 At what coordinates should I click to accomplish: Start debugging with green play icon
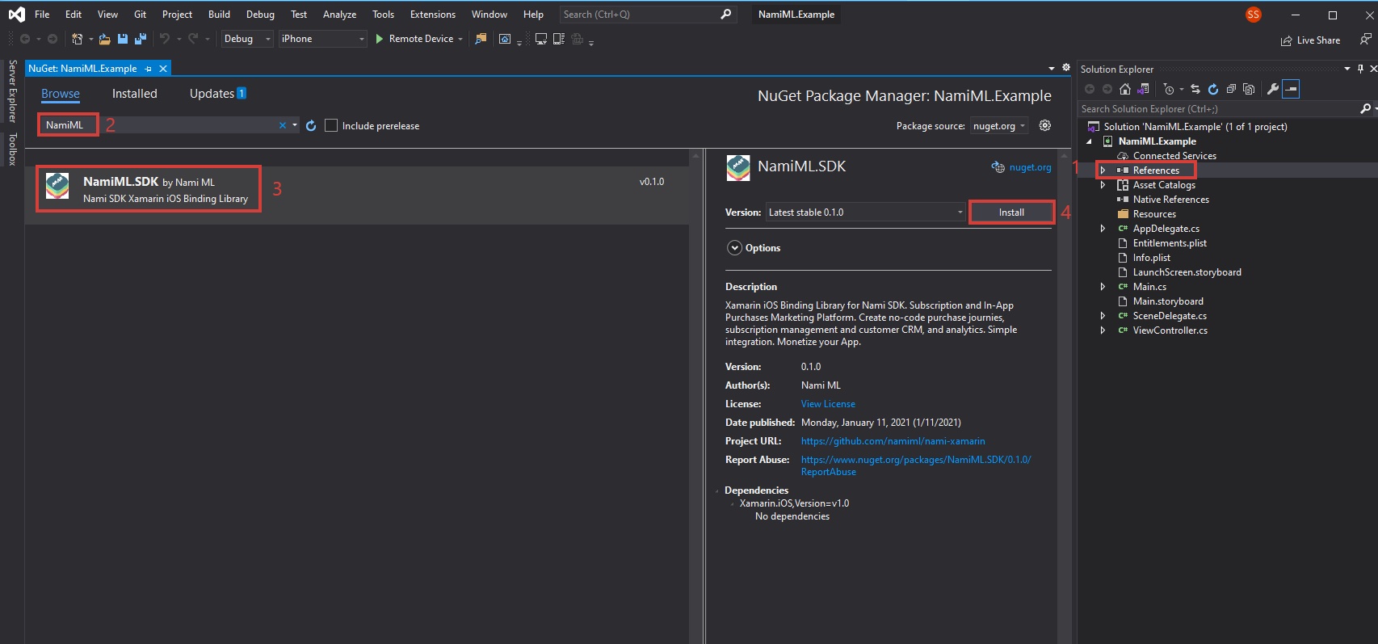tap(380, 39)
